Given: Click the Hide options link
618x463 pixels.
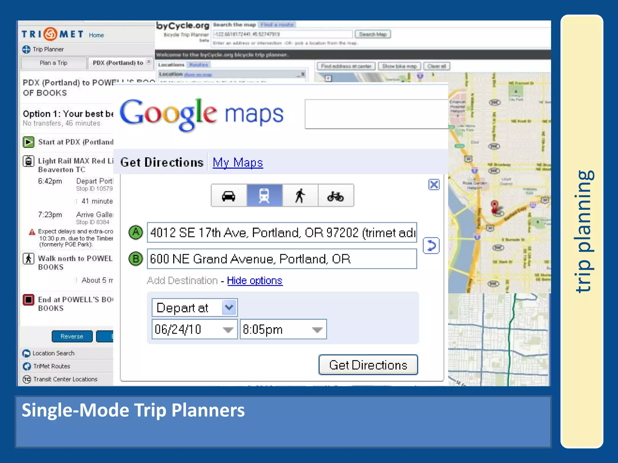Looking at the screenshot, I should pyautogui.click(x=255, y=281).
